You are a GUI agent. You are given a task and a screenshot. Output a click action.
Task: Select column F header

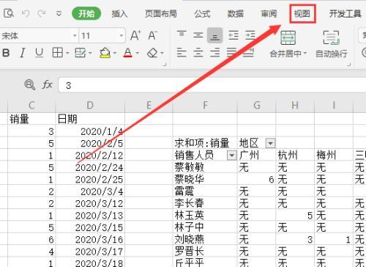pyautogui.click(x=205, y=106)
